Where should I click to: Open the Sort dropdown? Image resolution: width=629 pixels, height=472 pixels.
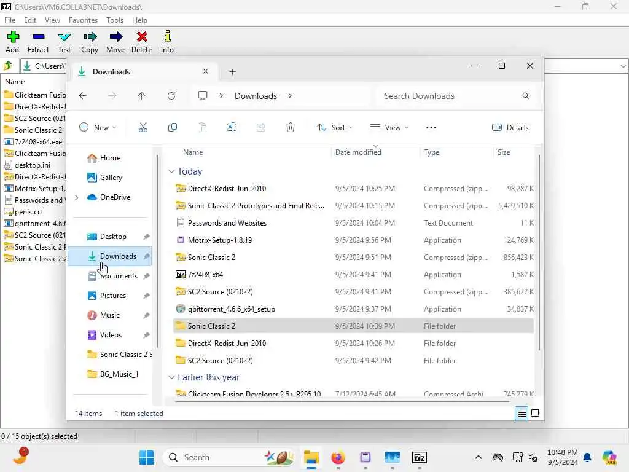click(x=335, y=128)
